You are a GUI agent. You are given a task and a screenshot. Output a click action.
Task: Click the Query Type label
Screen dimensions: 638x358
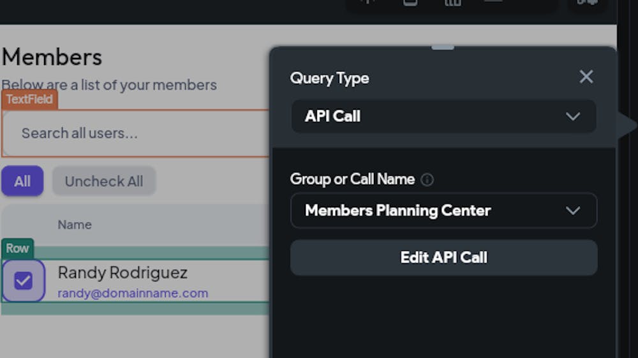click(330, 78)
